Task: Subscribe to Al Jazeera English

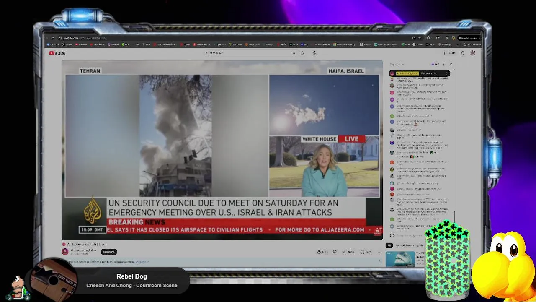Action: tap(109, 252)
